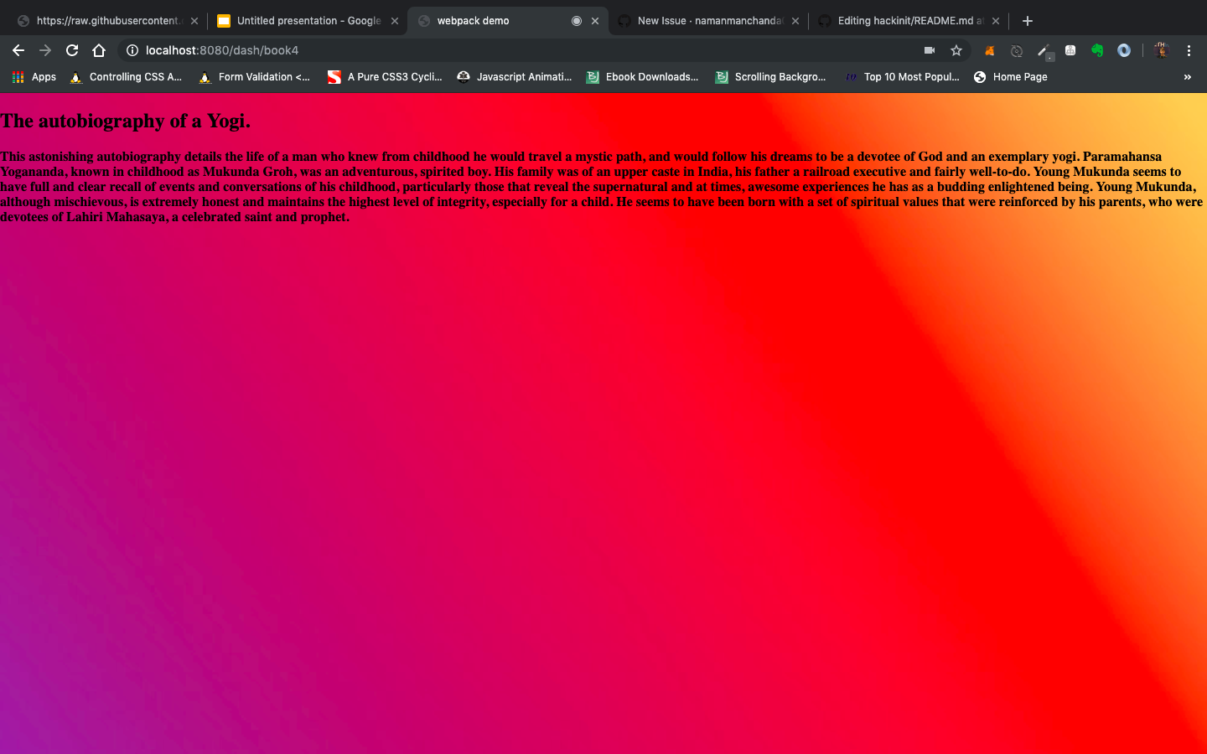Click the recording indicator on webpack demo tab
Viewport: 1207px width, 754px height.
pyautogui.click(x=577, y=21)
